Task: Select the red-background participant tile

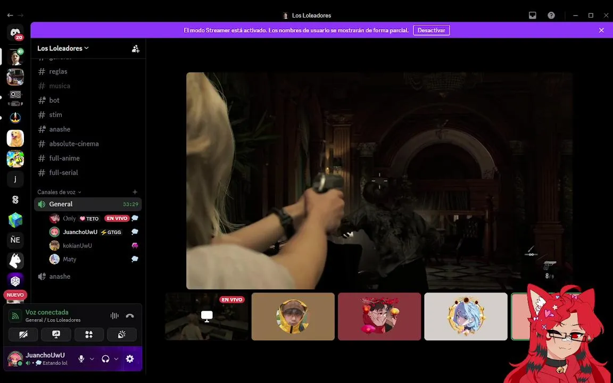Action: click(379, 317)
